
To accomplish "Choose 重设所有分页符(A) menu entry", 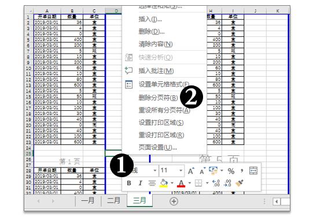I will (x=164, y=110).
